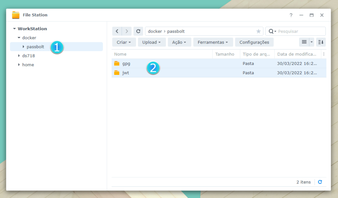
Task: Click the back navigation arrow
Action: [x=117, y=31]
